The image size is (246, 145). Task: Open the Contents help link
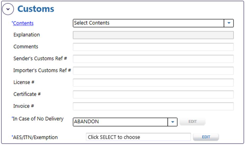(x=23, y=23)
